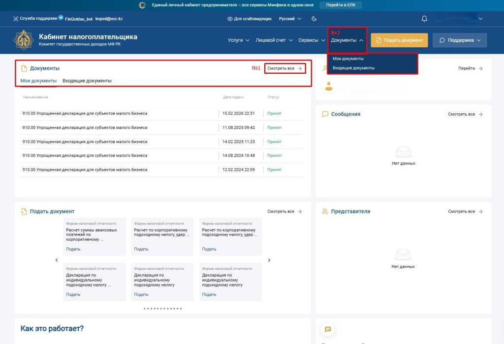This screenshot has height=344, width=504.
Task: Open the Услуги dropdown menu
Action: coord(239,40)
